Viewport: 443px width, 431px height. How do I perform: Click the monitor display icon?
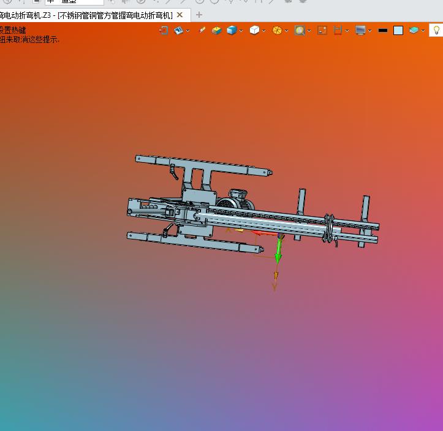tap(360, 30)
